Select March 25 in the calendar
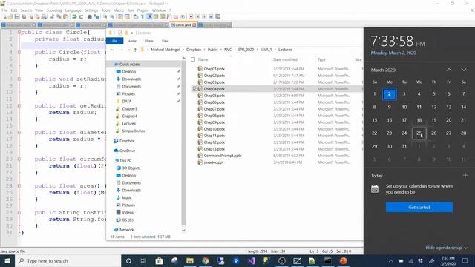Image resolution: width=475 pixels, height=267 pixels. pos(419,133)
